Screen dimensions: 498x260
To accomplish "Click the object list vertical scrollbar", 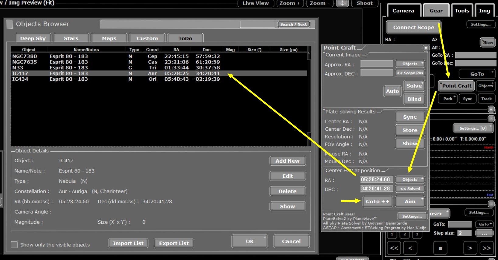I will pyautogui.click(x=309, y=96).
